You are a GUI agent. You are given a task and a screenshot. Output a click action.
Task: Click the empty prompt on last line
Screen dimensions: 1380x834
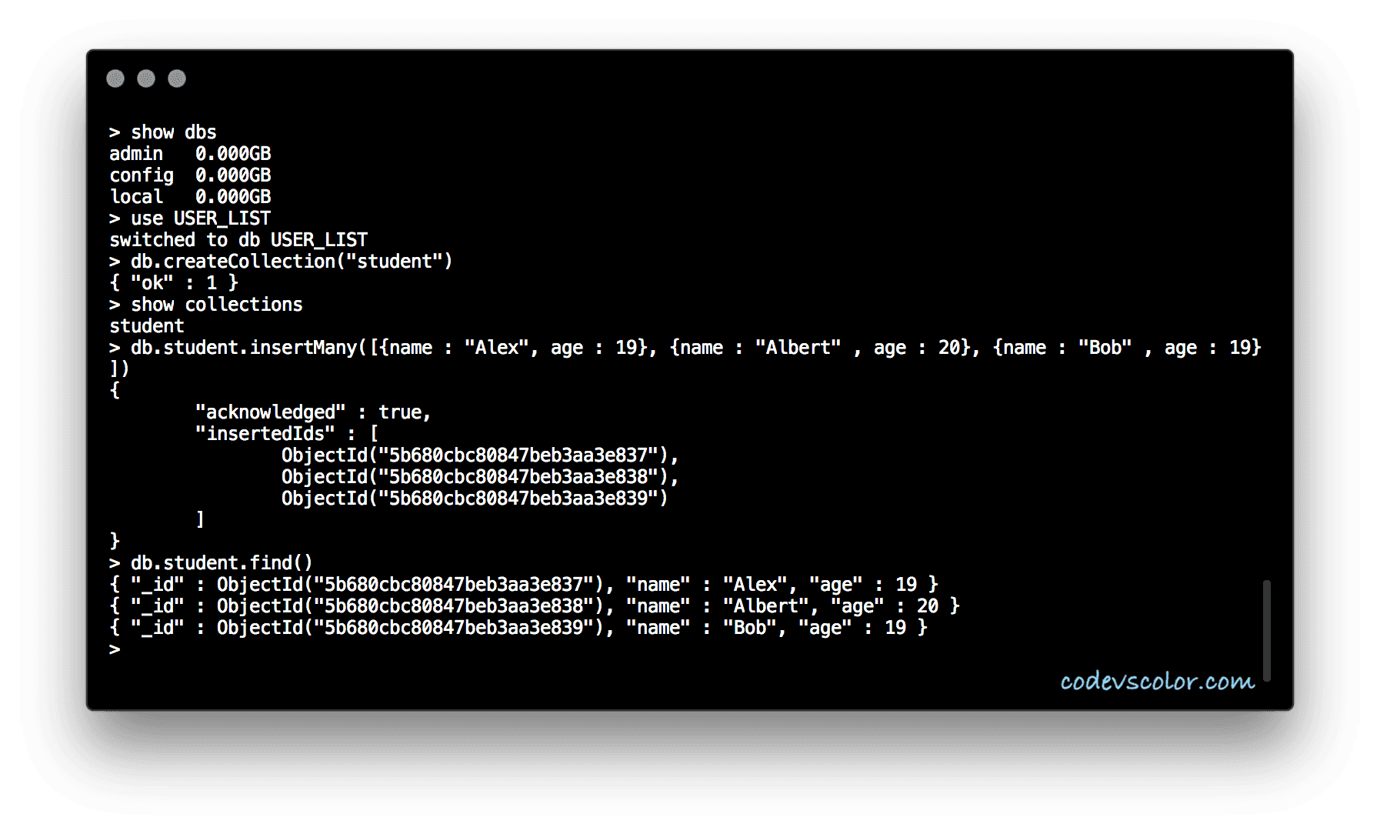[x=115, y=649]
